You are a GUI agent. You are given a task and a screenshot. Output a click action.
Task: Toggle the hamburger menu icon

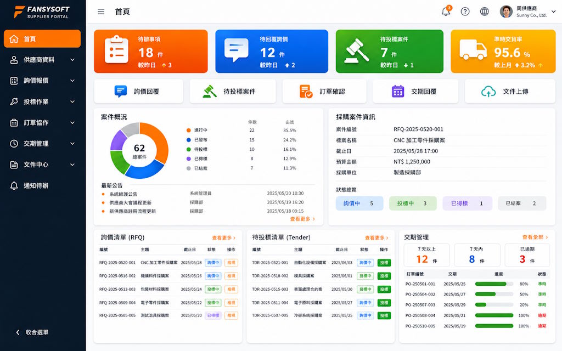tap(101, 12)
